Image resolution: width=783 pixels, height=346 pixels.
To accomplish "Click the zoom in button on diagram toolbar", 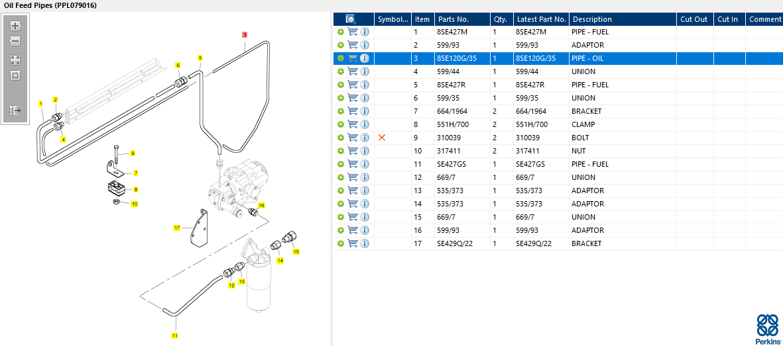I will click(x=15, y=26).
